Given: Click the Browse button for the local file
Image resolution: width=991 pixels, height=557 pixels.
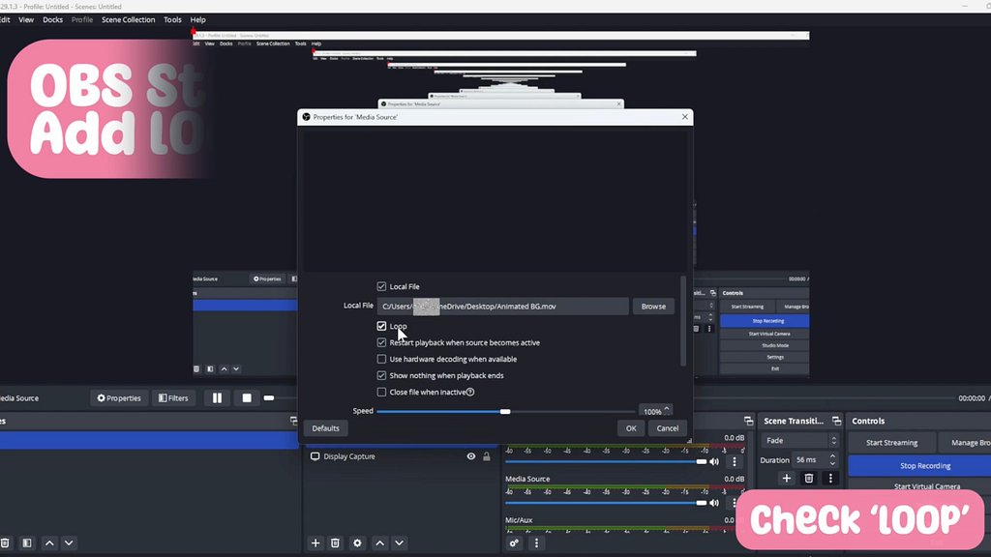Looking at the screenshot, I should (653, 306).
